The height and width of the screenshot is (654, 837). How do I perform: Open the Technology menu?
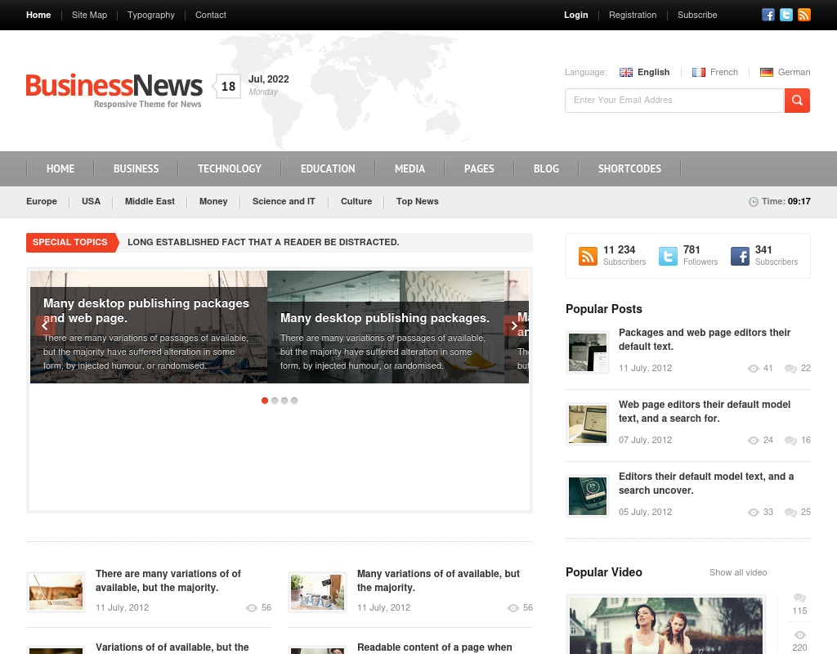[229, 168]
